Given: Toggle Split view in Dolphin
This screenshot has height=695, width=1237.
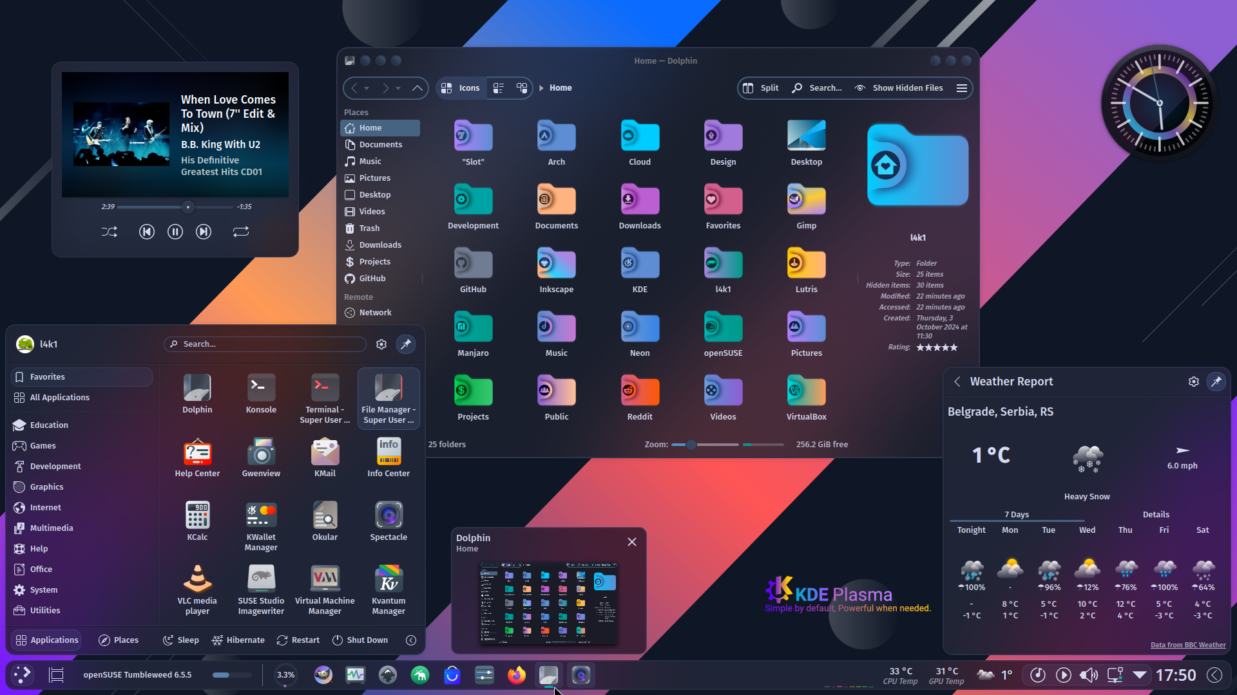Looking at the screenshot, I should (x=761, y=88).
